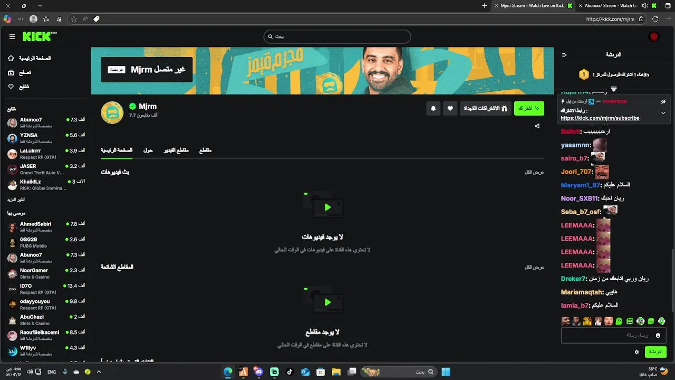
Task: Open Discord from the taskbar
Action: (x=258, y=372)
